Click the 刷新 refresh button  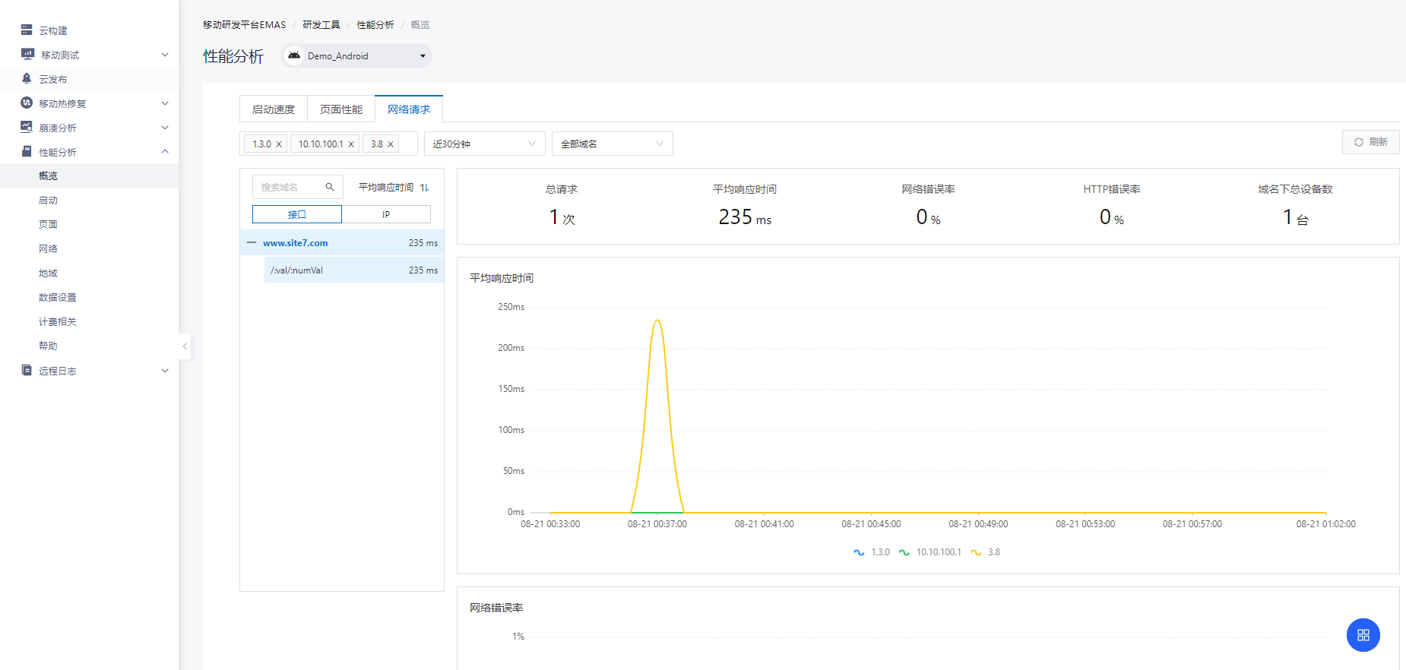[1371, 142]
